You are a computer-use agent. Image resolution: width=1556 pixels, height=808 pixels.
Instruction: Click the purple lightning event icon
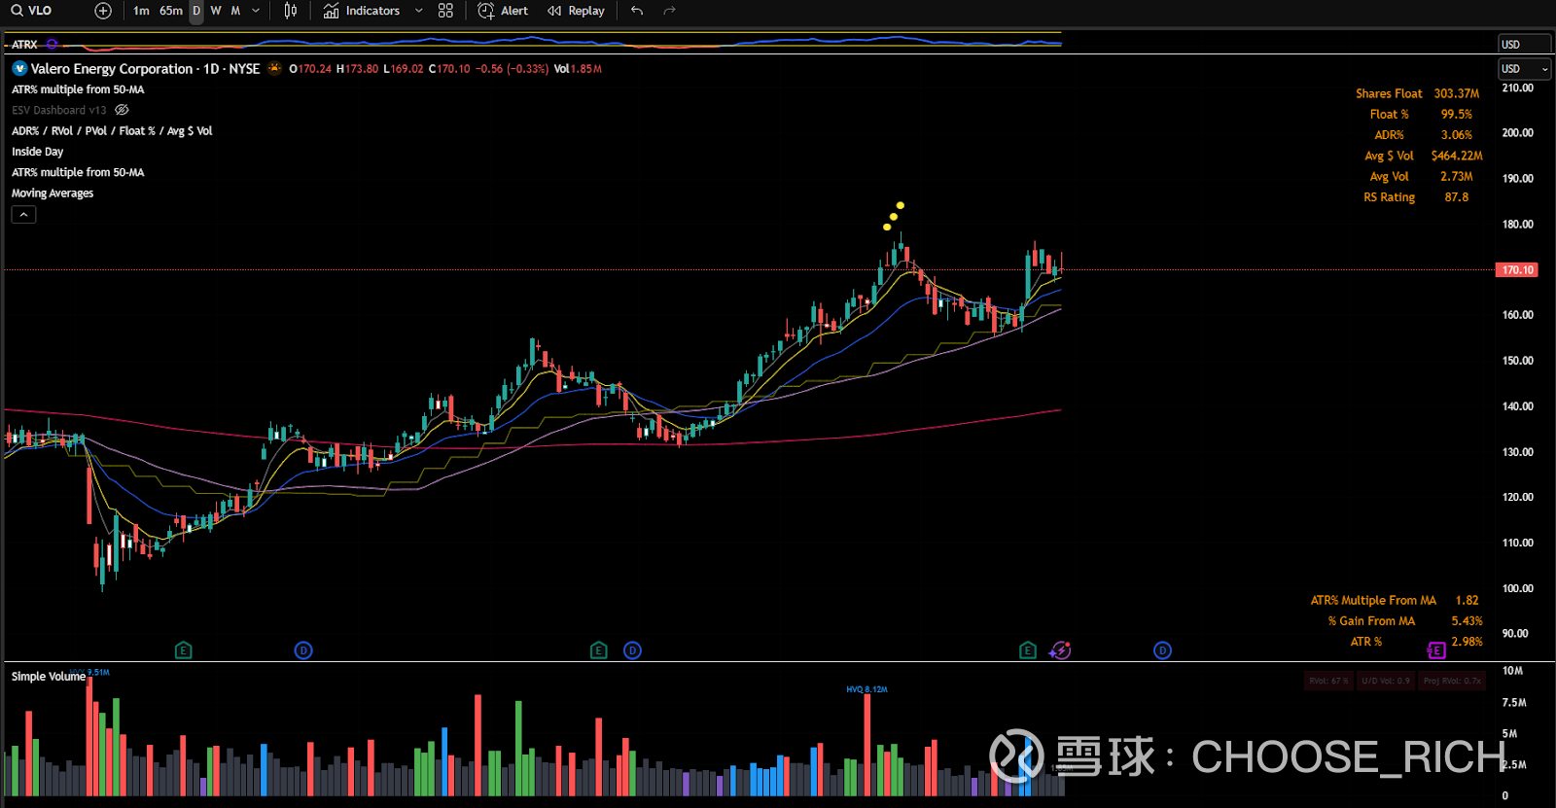point(1061,650)
